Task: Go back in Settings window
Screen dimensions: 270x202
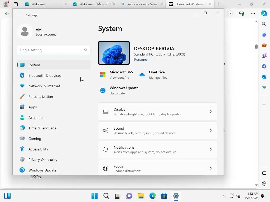Action: 19,15
